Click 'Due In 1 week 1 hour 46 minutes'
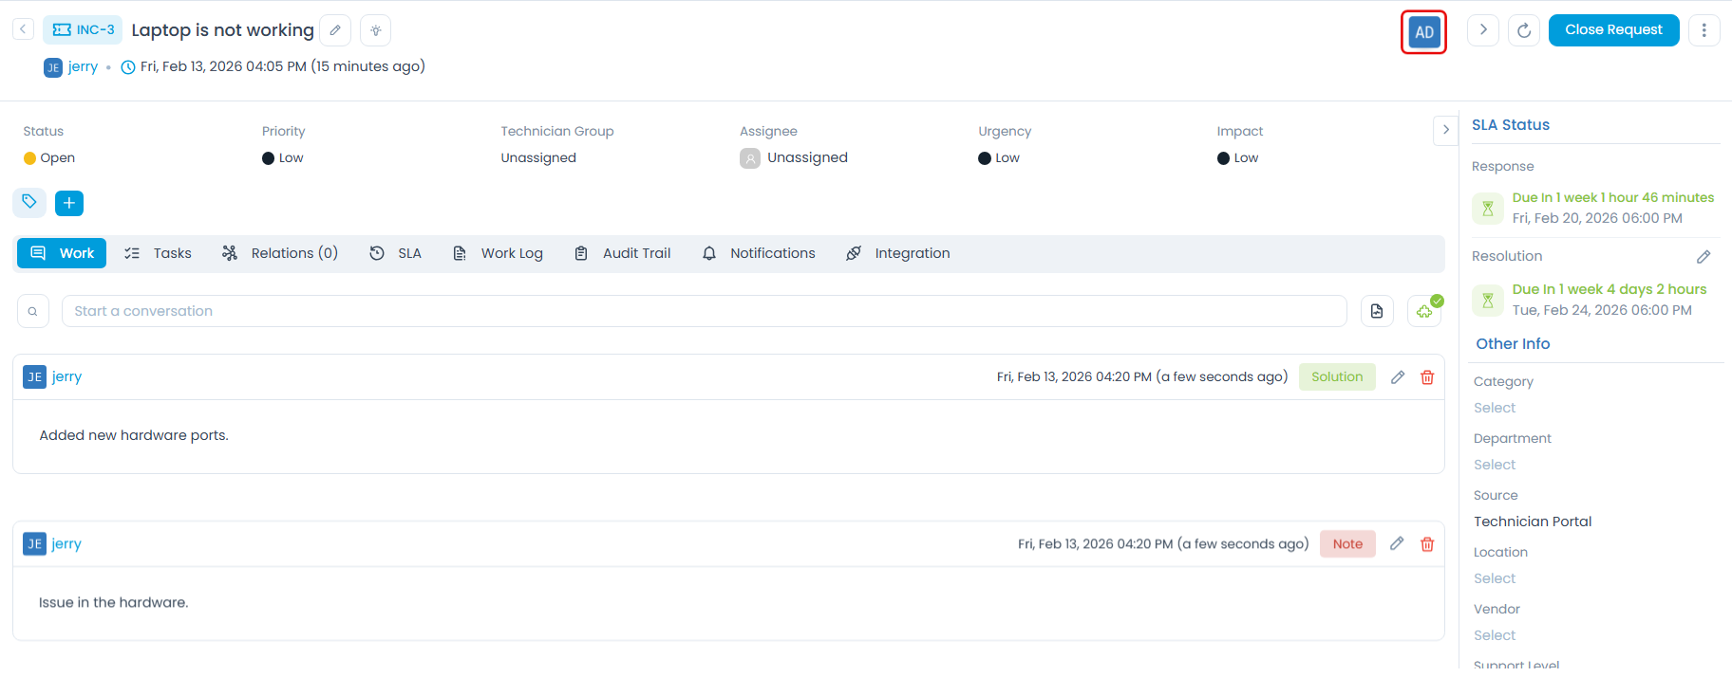Viewport: 1732px width, 677px height. (1613, 197)
